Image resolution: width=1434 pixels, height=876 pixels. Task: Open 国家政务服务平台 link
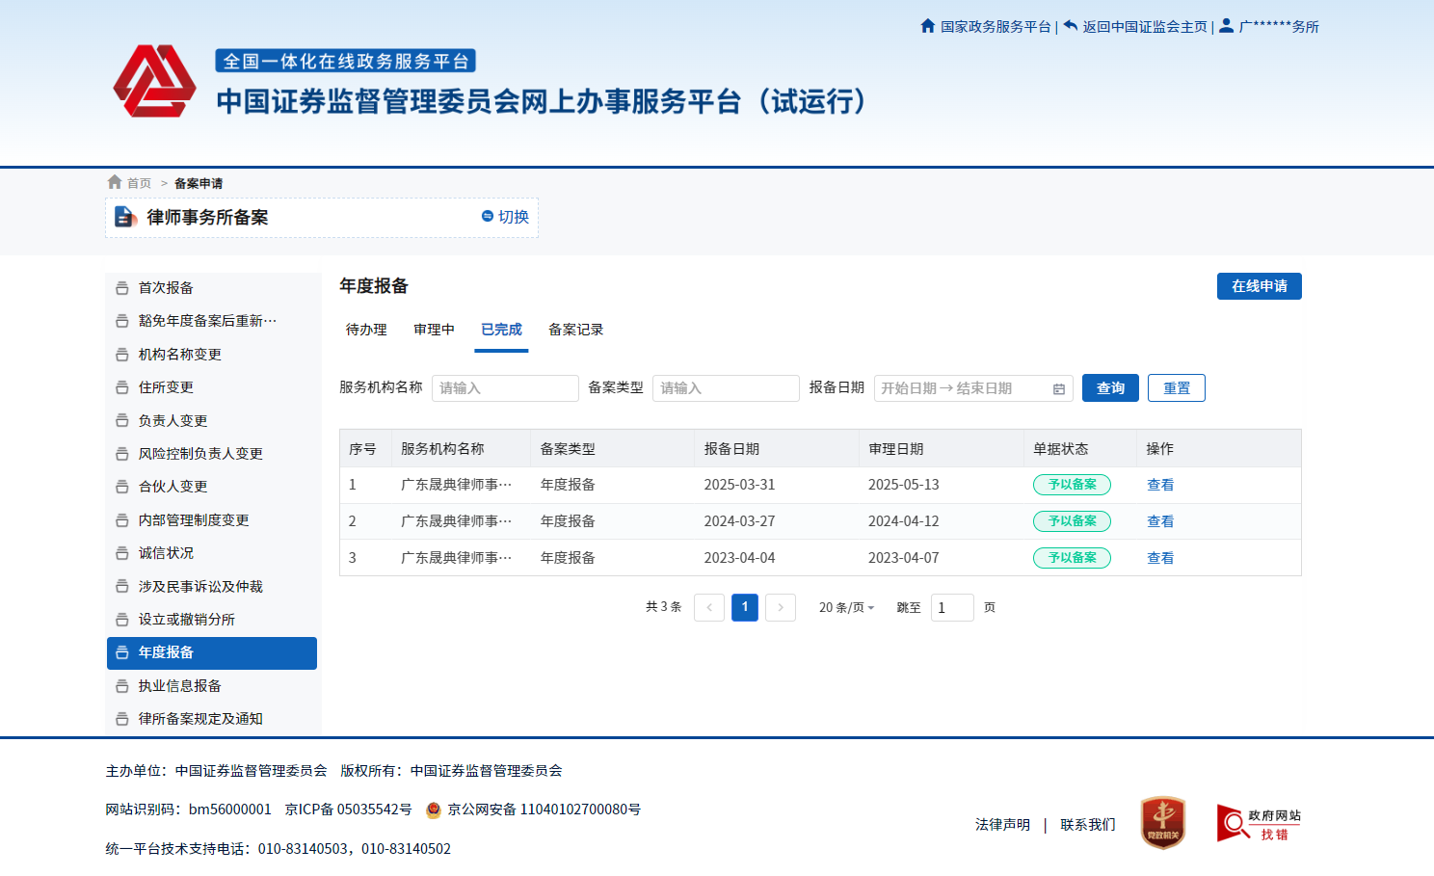tap(996, 27)
